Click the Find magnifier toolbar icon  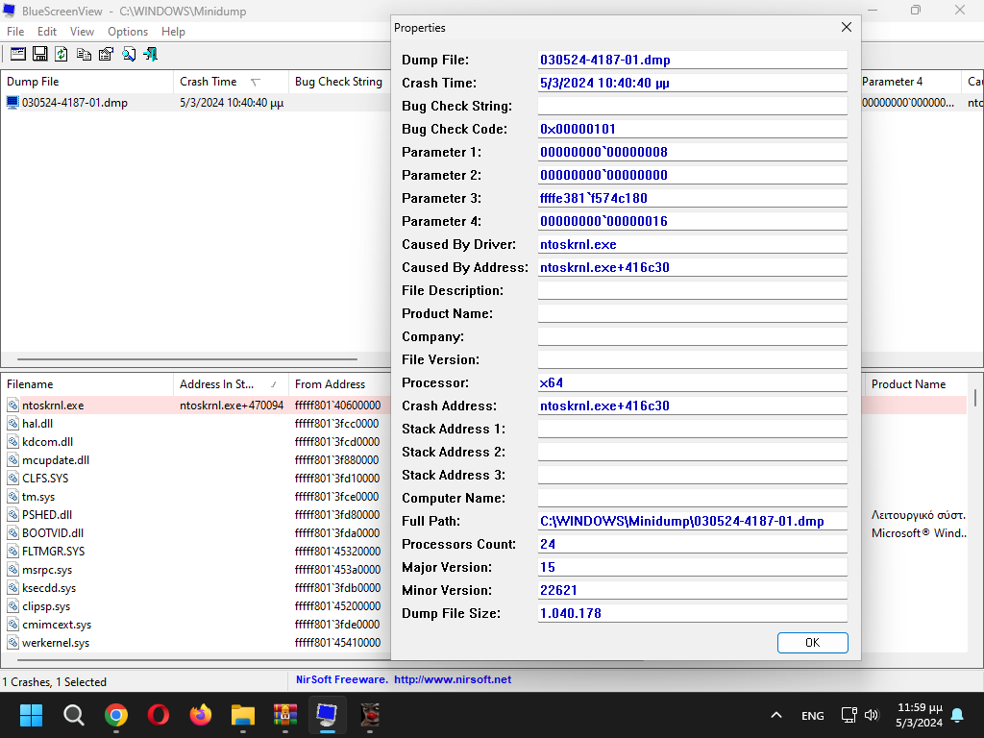[x=128, y=54]
